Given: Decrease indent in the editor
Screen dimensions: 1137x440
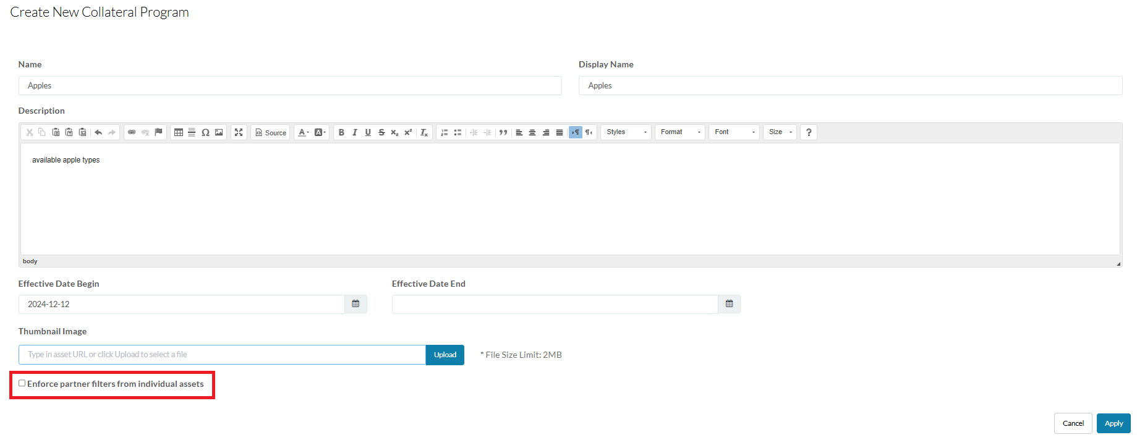Looking at the screenshot, I should pos(474,132).
